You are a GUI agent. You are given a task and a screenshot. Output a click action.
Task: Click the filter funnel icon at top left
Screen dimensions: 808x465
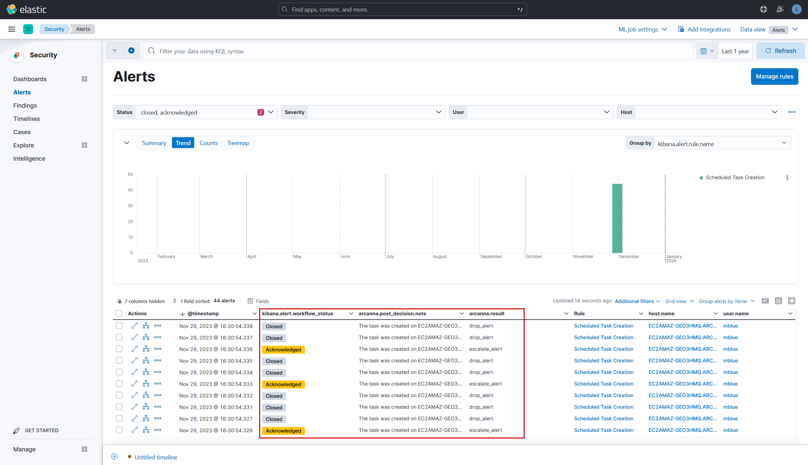(114, 51)
